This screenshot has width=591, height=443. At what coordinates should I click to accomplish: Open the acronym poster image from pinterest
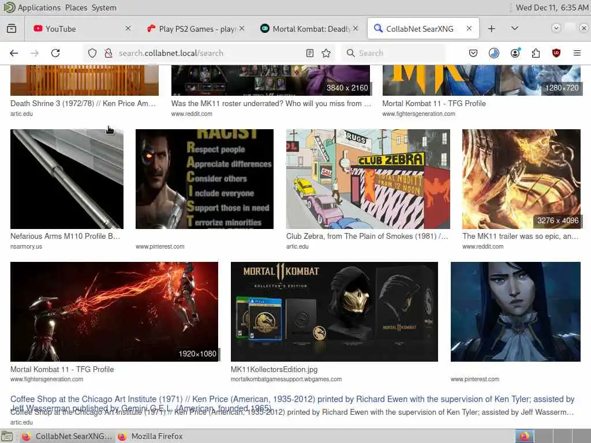tap(204, 179)
